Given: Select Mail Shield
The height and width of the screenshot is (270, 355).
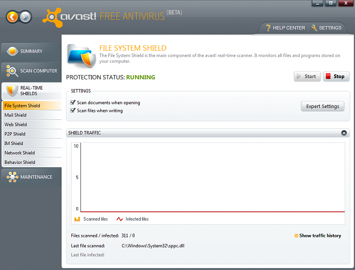Looking at the screenshot, I should (32, 115).
